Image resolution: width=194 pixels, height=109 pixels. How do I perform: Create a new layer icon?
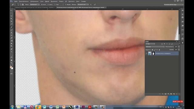pyautogui.click(x=174, y=94)
